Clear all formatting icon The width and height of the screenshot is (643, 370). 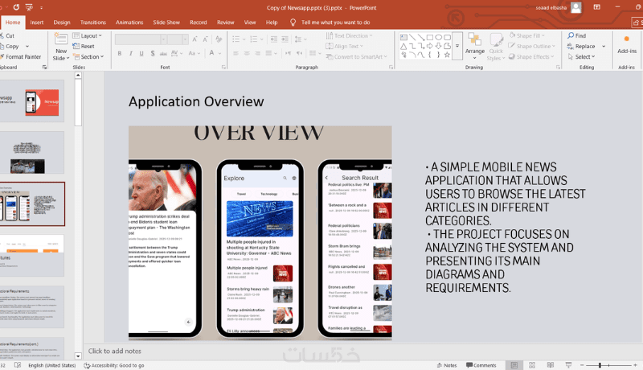click(219, 39)
